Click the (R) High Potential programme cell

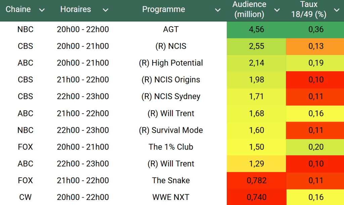171,63
